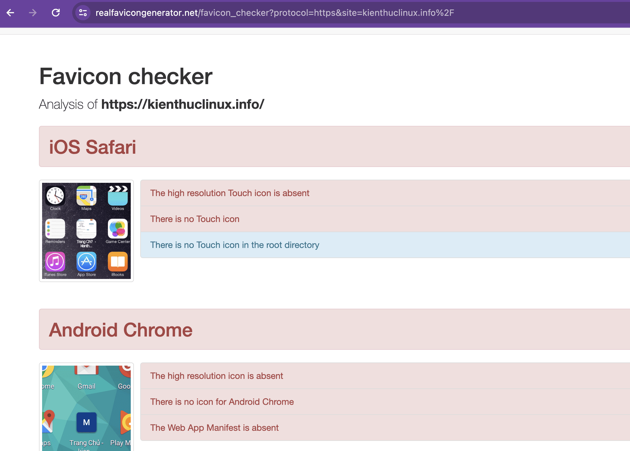Viewport: 630px width, 451px height.
Task: Click the browser forward arrow
Action: (x=33, y=13)
